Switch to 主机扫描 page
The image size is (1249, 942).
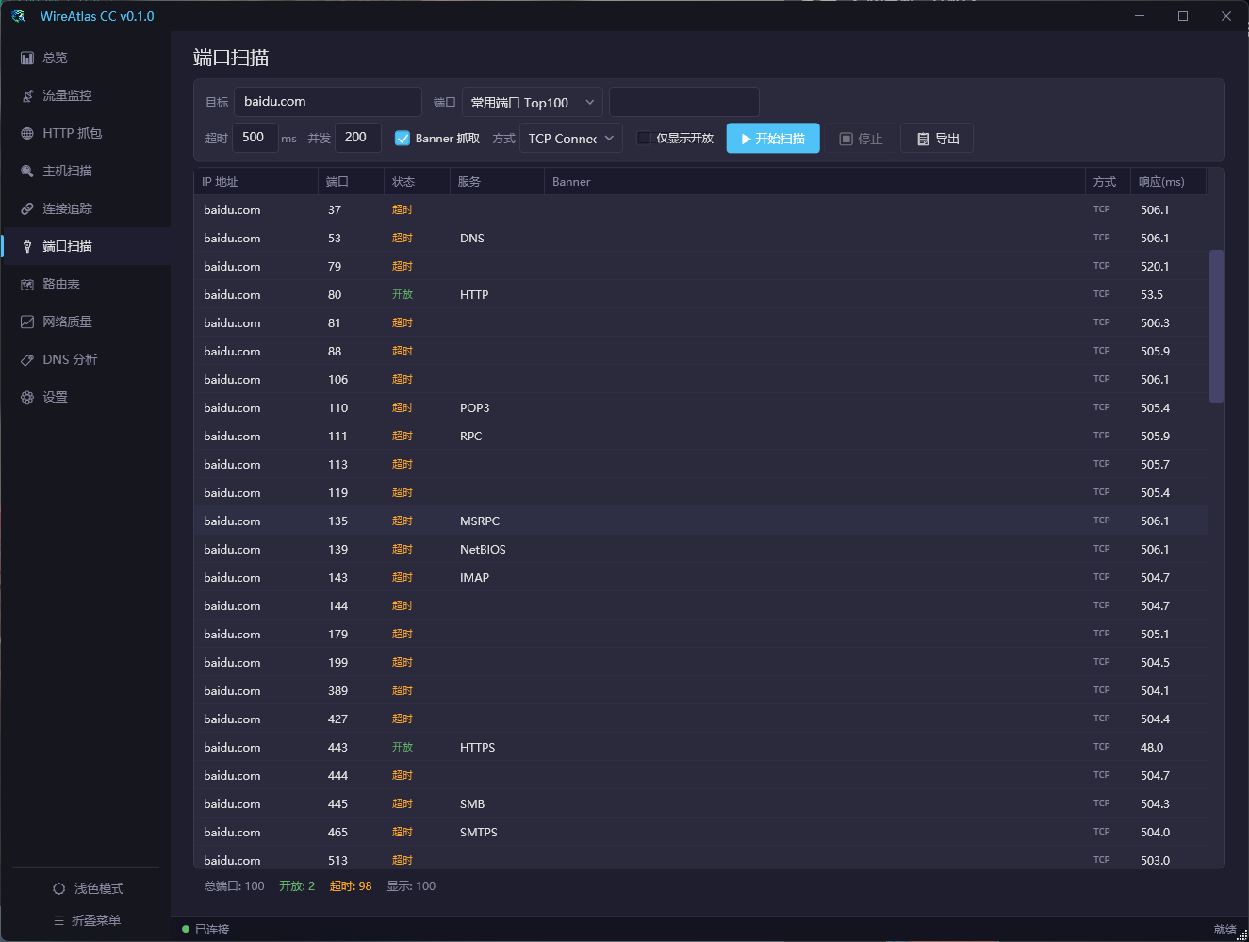click(86, 171)
